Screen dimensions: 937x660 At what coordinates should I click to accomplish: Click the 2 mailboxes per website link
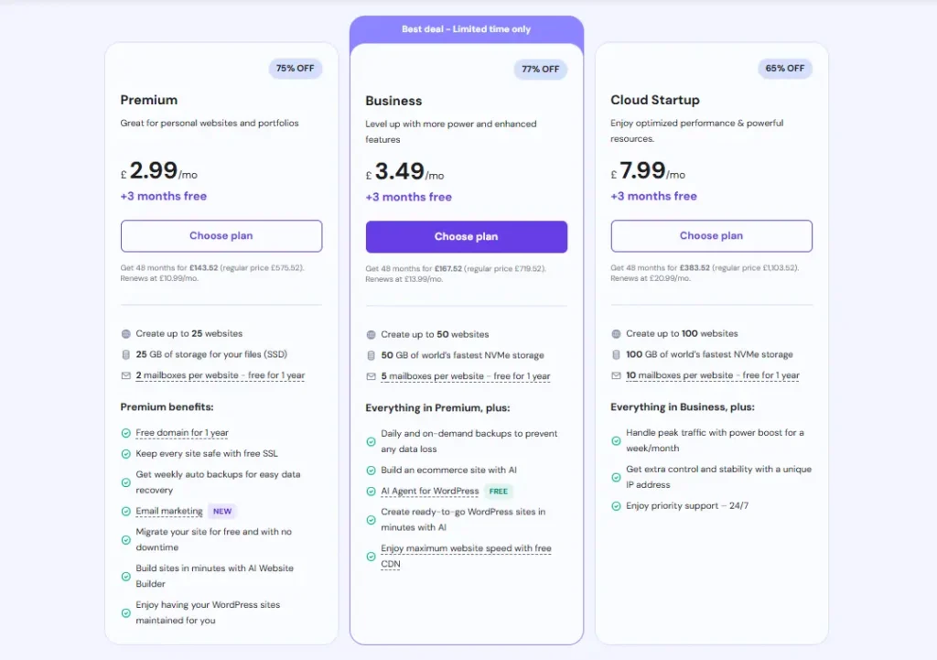click(220, 375)
